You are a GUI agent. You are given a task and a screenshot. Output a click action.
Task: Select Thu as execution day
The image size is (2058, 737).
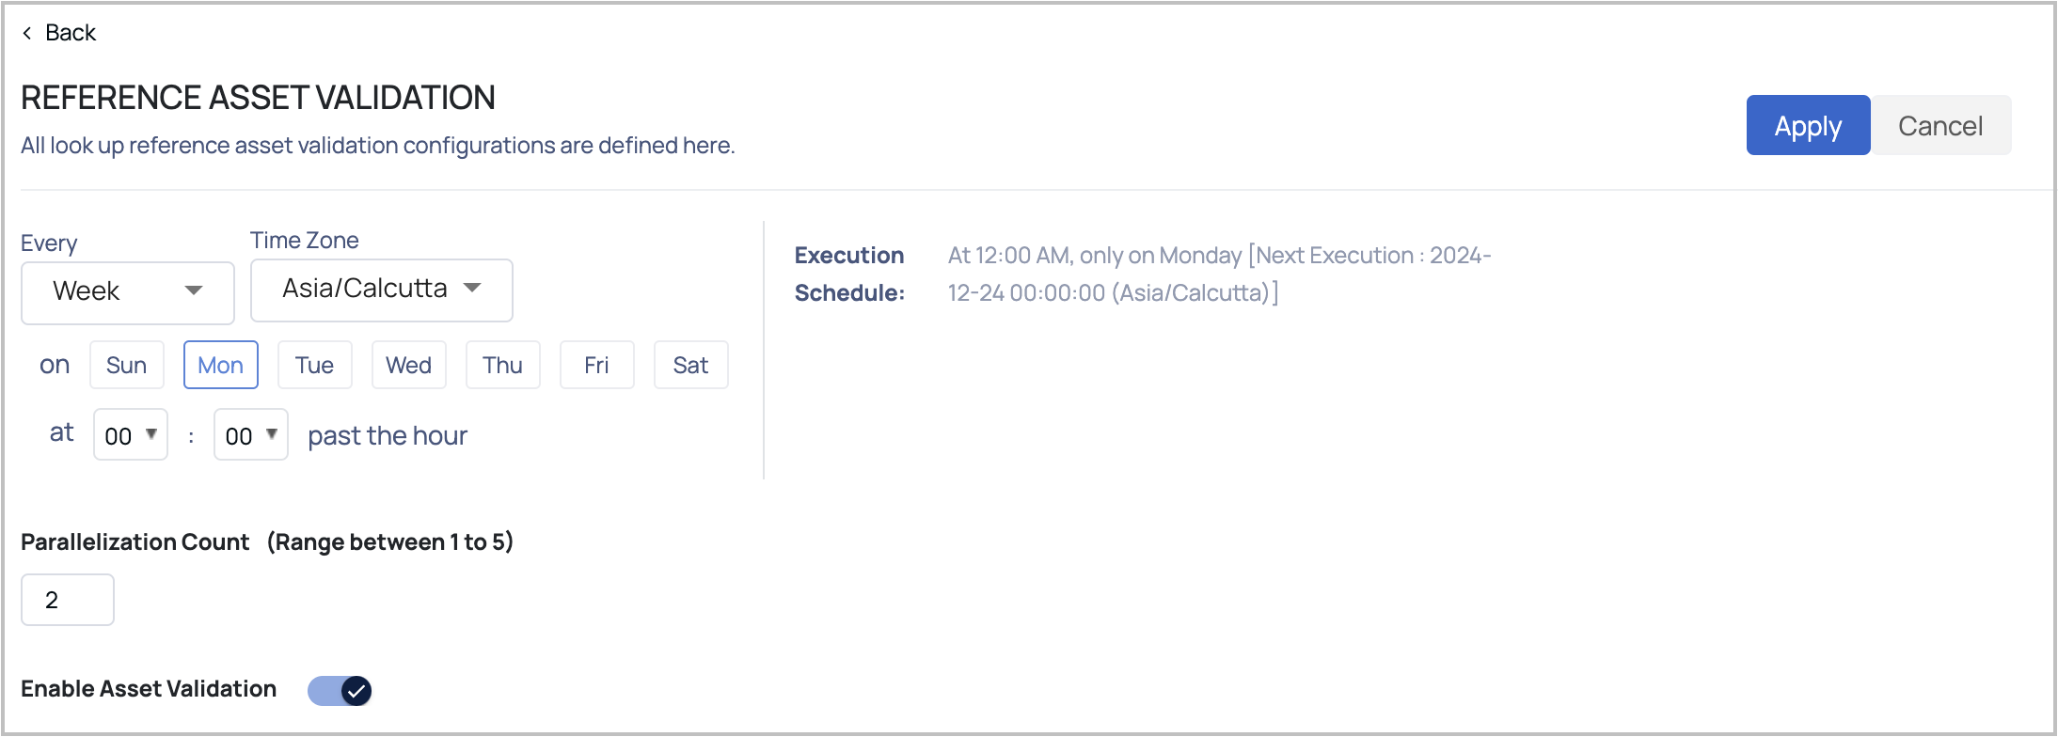[503, 365]
